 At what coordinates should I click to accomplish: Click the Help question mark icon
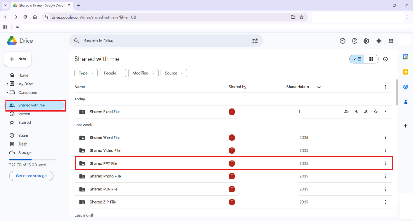click(x=355, y=41)
